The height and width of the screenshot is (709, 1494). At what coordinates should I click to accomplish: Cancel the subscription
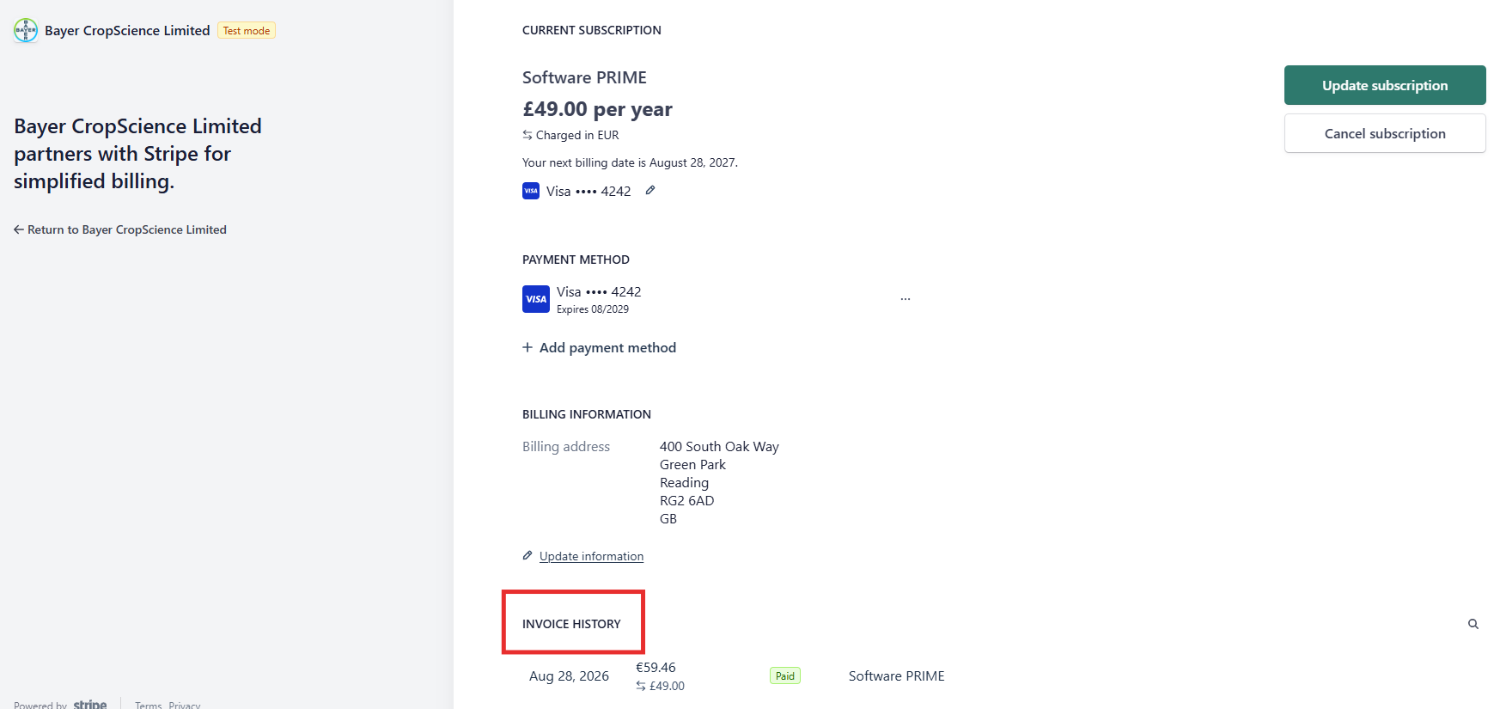click(1385, 133)
